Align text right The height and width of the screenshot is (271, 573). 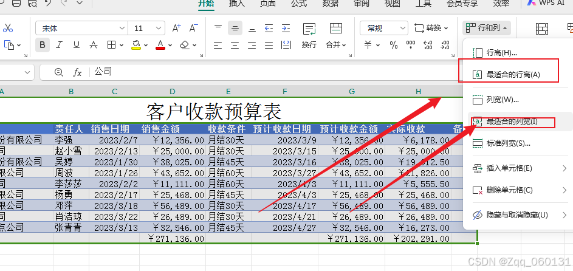252,45
